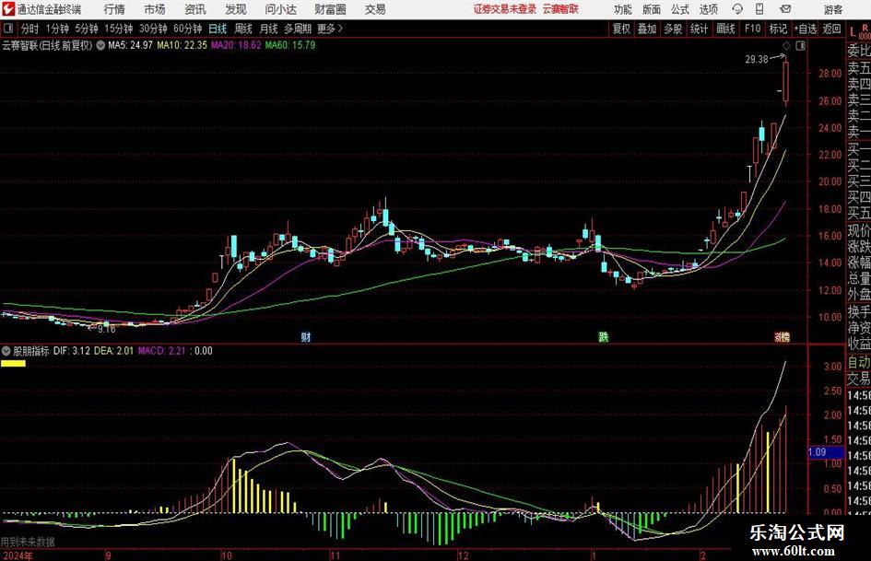Select the 周线 weekly period

tap(243, 29)
